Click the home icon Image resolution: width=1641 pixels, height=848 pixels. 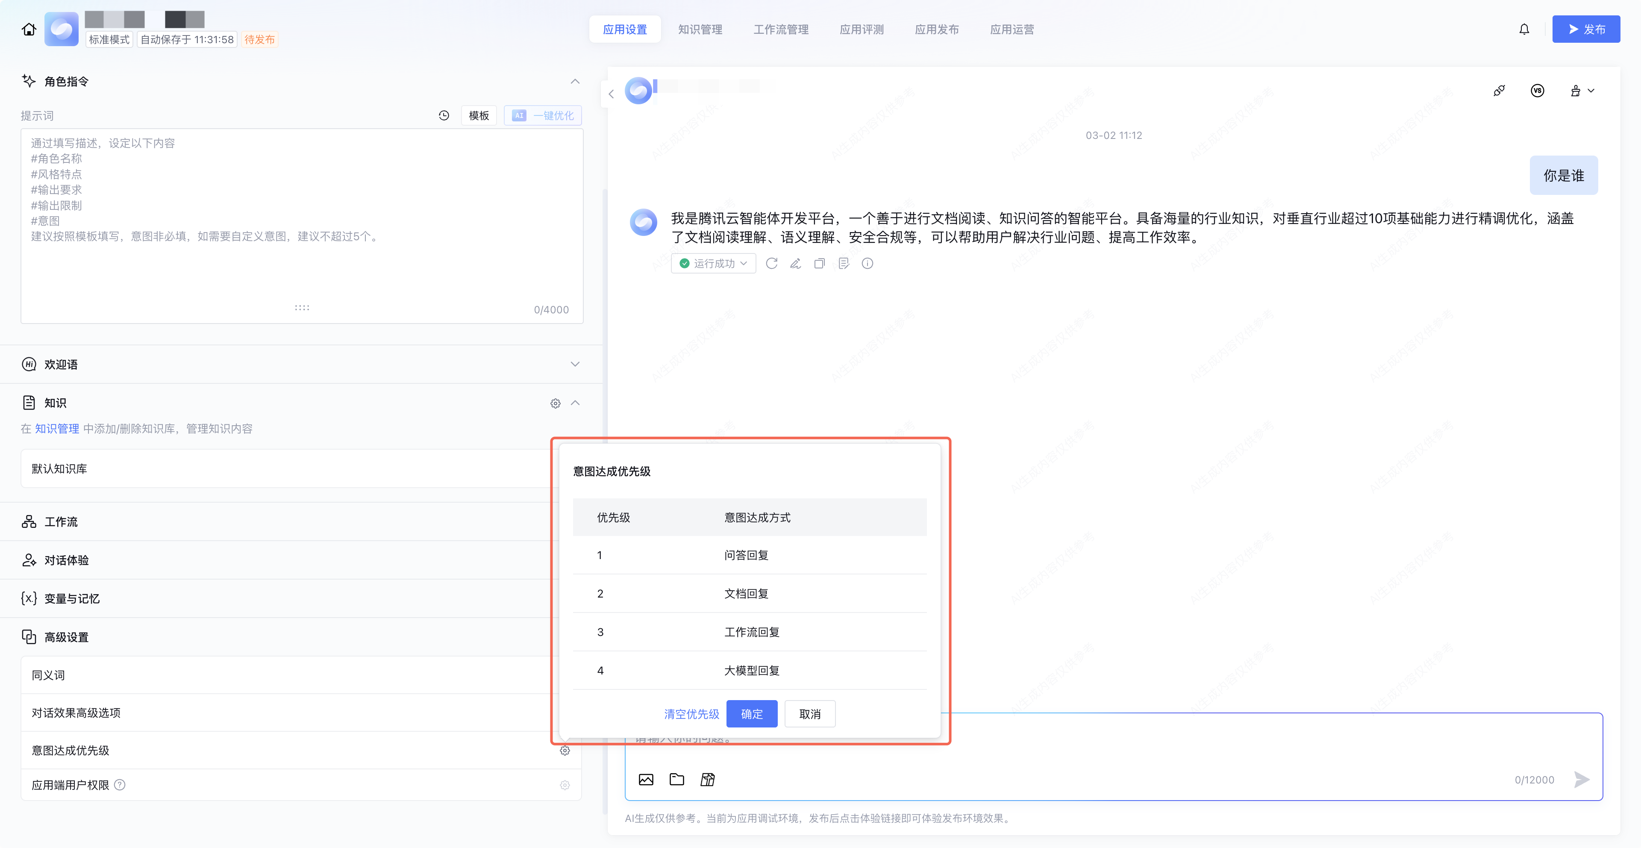29,29
